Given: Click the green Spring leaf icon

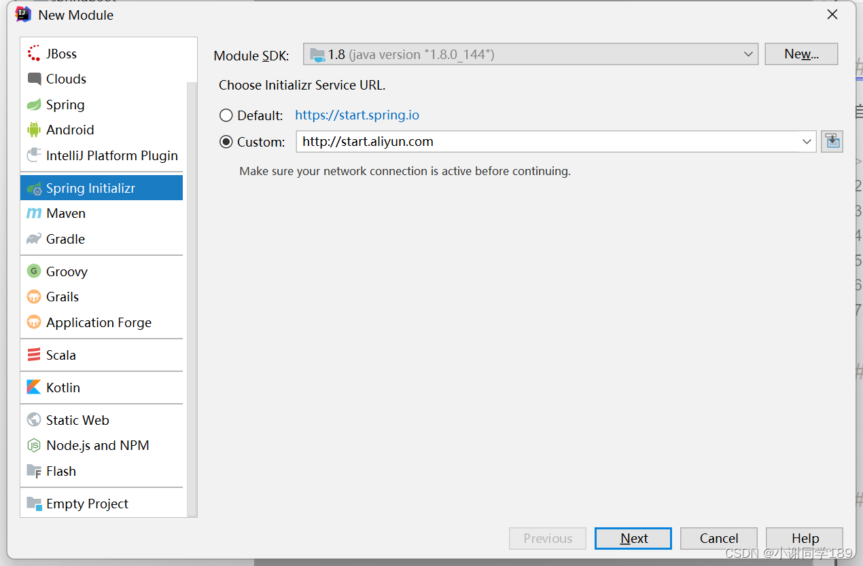Looking at the screenshot, I should point(34,105).
